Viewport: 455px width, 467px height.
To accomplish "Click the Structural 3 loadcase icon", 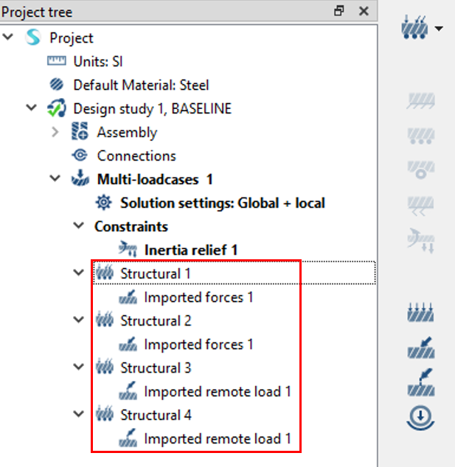I will click(103, 368).
